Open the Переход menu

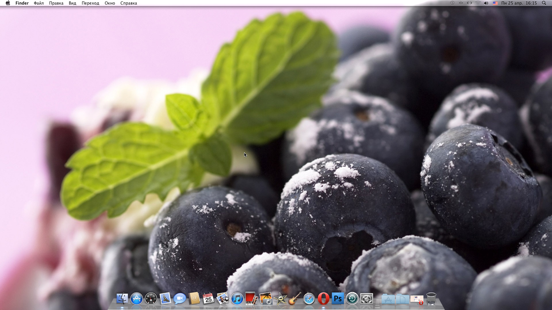(x=90, y=3)
